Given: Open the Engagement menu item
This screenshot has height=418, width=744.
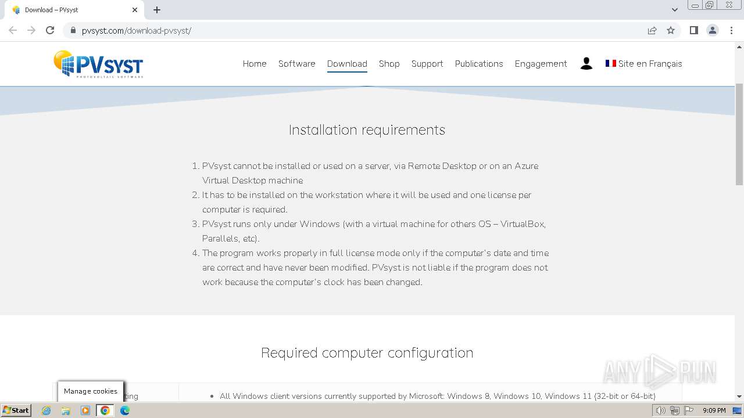Looking at the screenshot, I should pyautogui.click(x=541, y=64).
